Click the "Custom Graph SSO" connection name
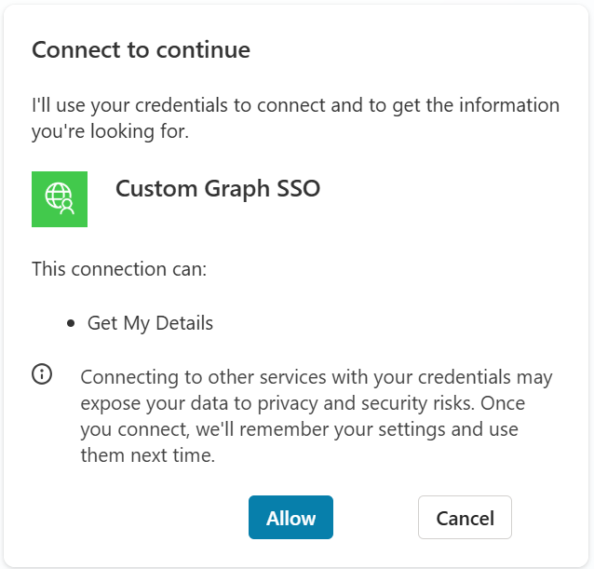 coord(218,189)
